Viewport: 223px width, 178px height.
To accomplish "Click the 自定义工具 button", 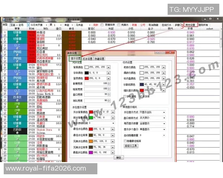I will 131,146.
